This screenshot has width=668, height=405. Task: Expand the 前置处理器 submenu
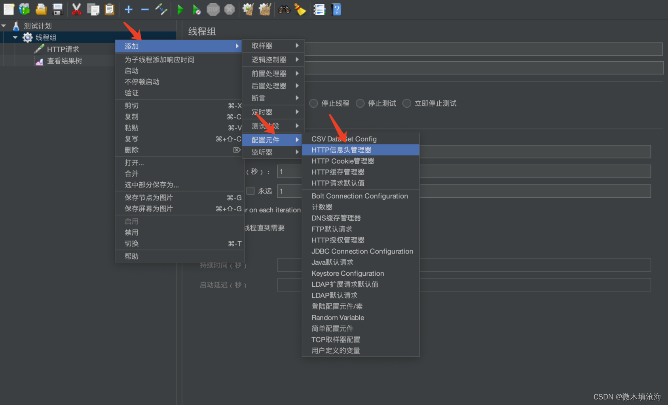[273, 74]
